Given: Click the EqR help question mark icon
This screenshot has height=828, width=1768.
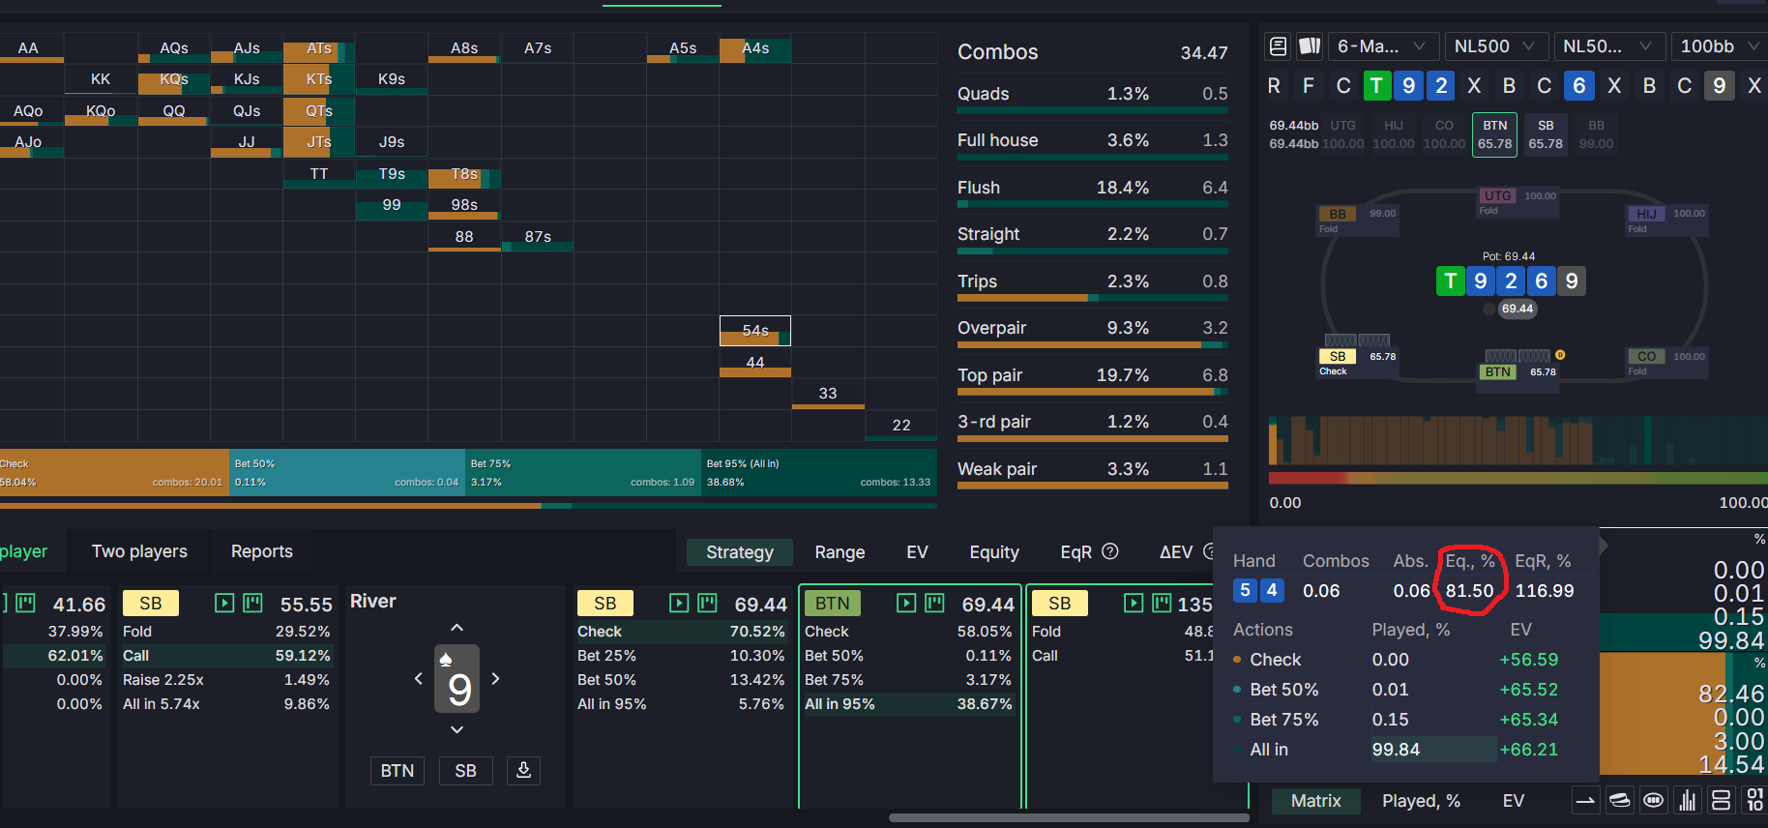Looking at the screenshot, I should (x=1110, y=551).
